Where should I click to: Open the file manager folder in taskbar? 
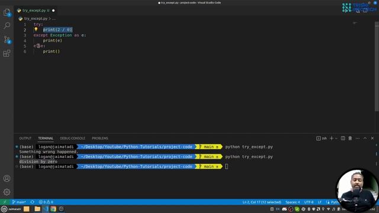click(x=37, y=209)
